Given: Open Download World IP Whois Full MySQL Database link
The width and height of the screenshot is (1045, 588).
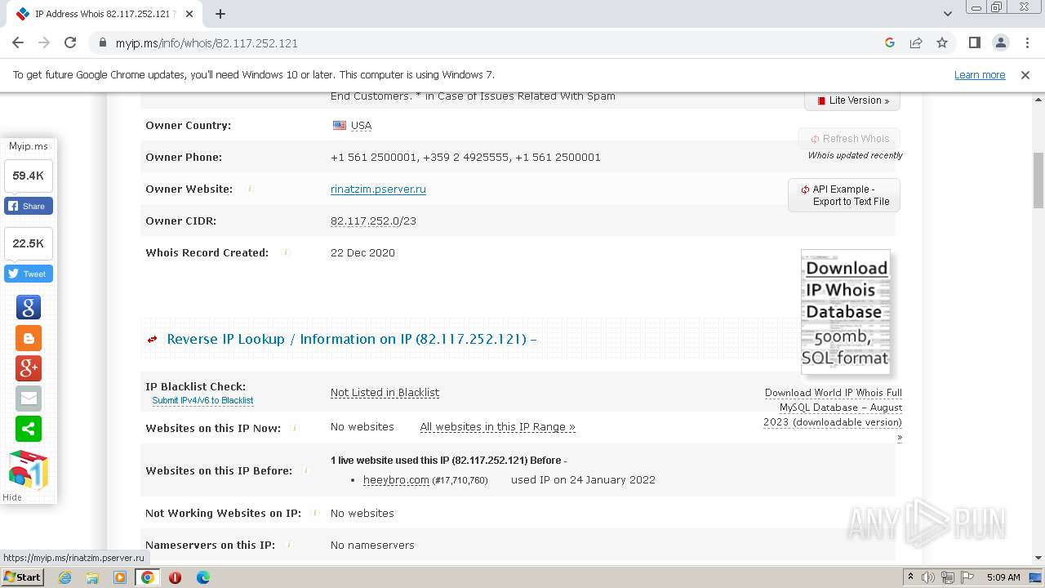Looking at the screenshot, I should click(833, 408).
